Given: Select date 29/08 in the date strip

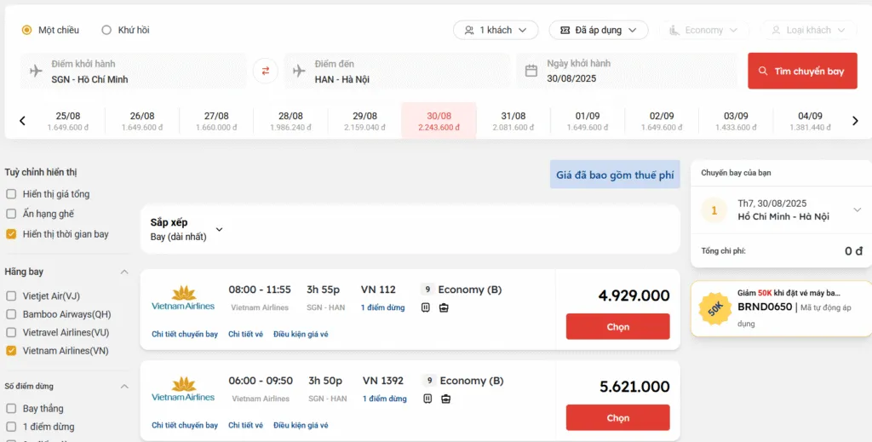Looking at the screenshot, I should (x=364, y=121).
